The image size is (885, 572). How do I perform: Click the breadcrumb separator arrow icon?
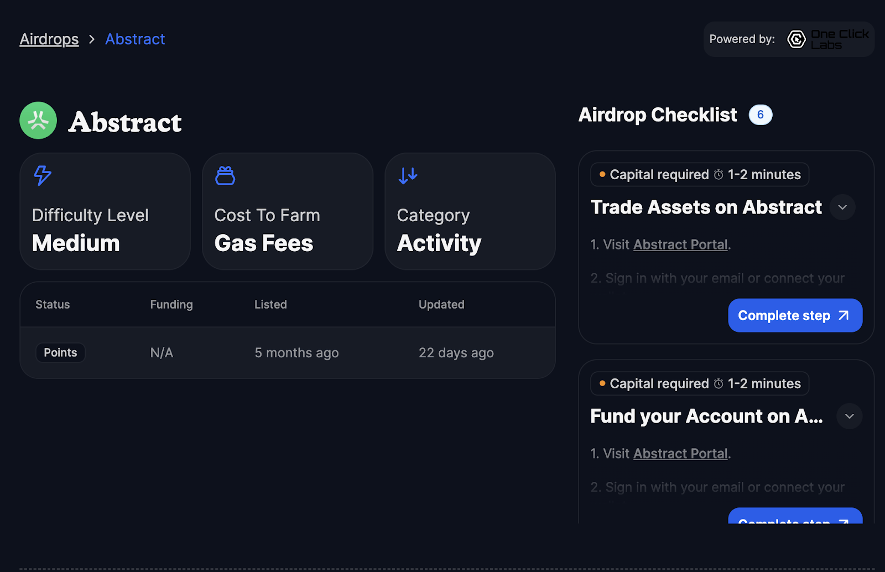coord(92,39)
